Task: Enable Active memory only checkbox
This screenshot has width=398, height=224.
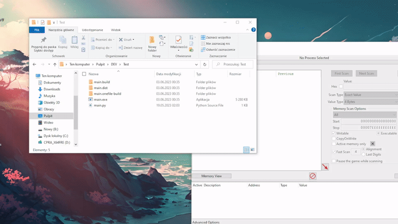Action: tap(334, 144)
